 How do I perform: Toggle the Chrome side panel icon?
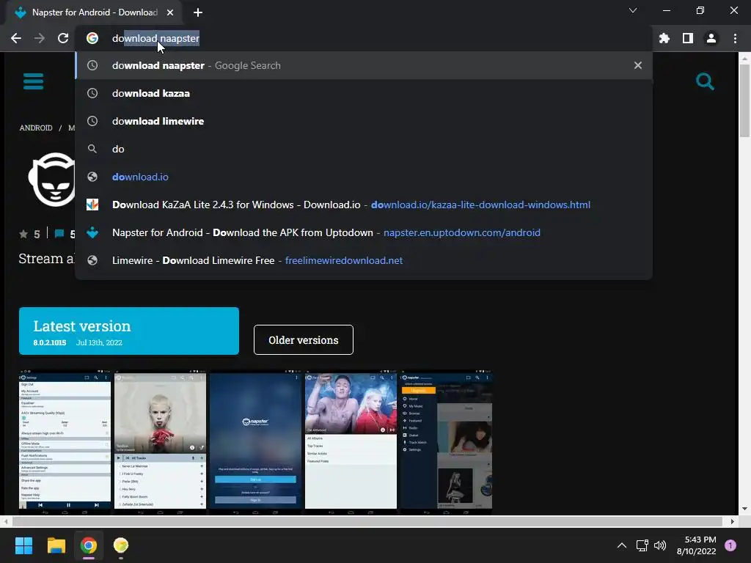(688, 38)
